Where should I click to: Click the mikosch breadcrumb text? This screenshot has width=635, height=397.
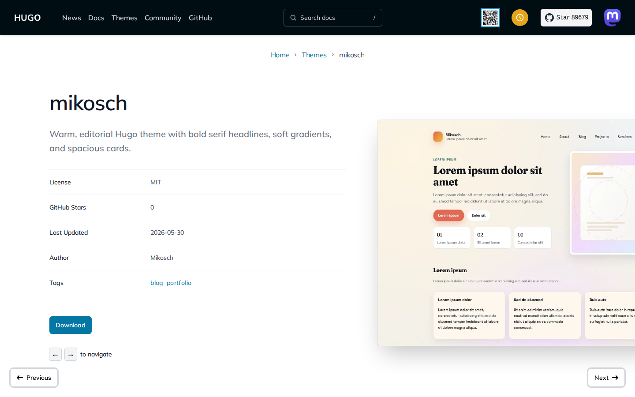point(352,55)
